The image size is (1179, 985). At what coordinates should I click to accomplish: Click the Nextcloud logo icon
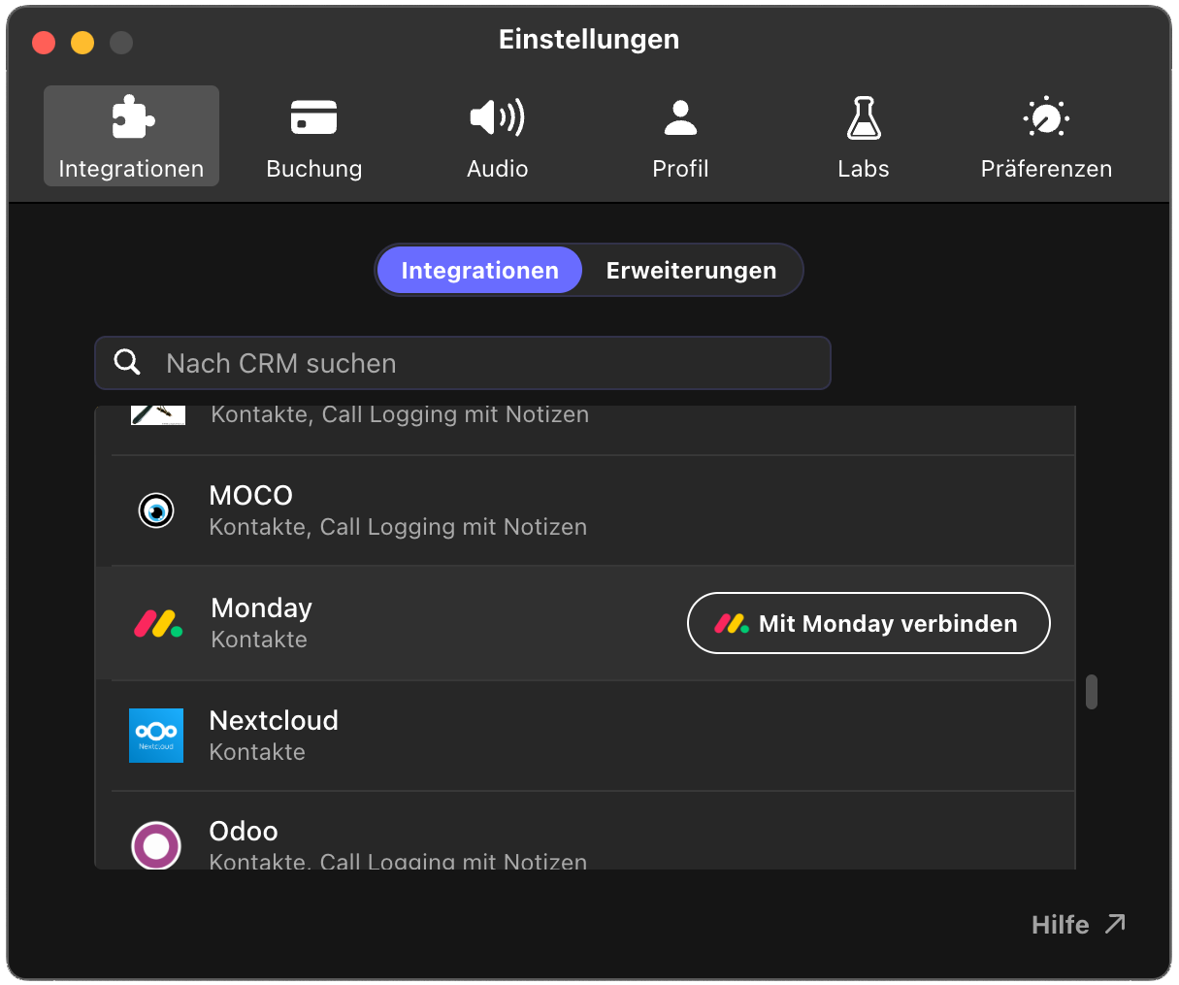(156, 736)
